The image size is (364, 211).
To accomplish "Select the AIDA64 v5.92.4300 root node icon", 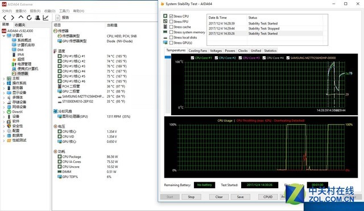I will click(4, 31).
